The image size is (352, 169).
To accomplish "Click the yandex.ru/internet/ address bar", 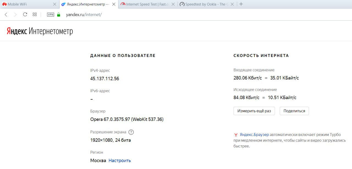I will point(84,15).
